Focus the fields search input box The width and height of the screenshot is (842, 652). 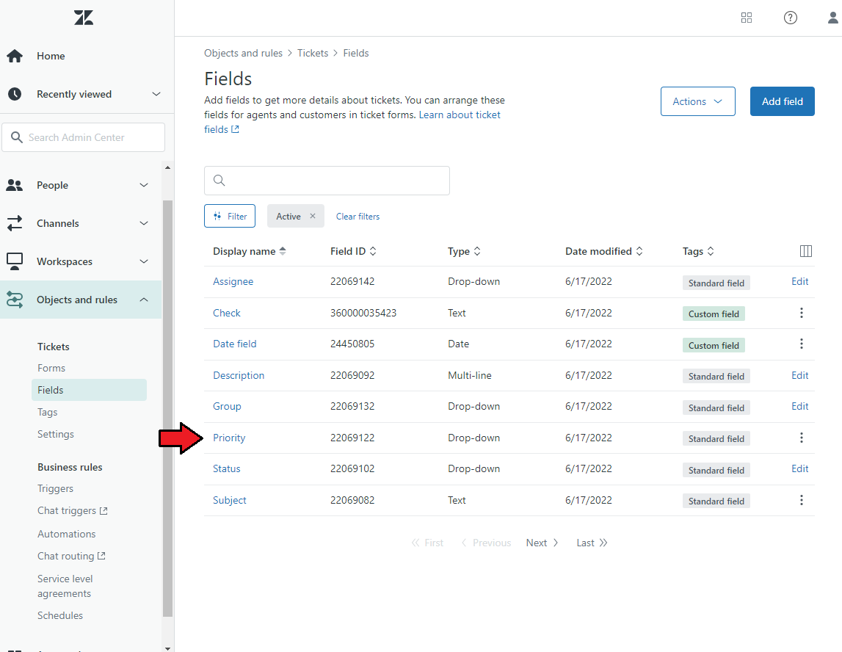tap(327, 181)
